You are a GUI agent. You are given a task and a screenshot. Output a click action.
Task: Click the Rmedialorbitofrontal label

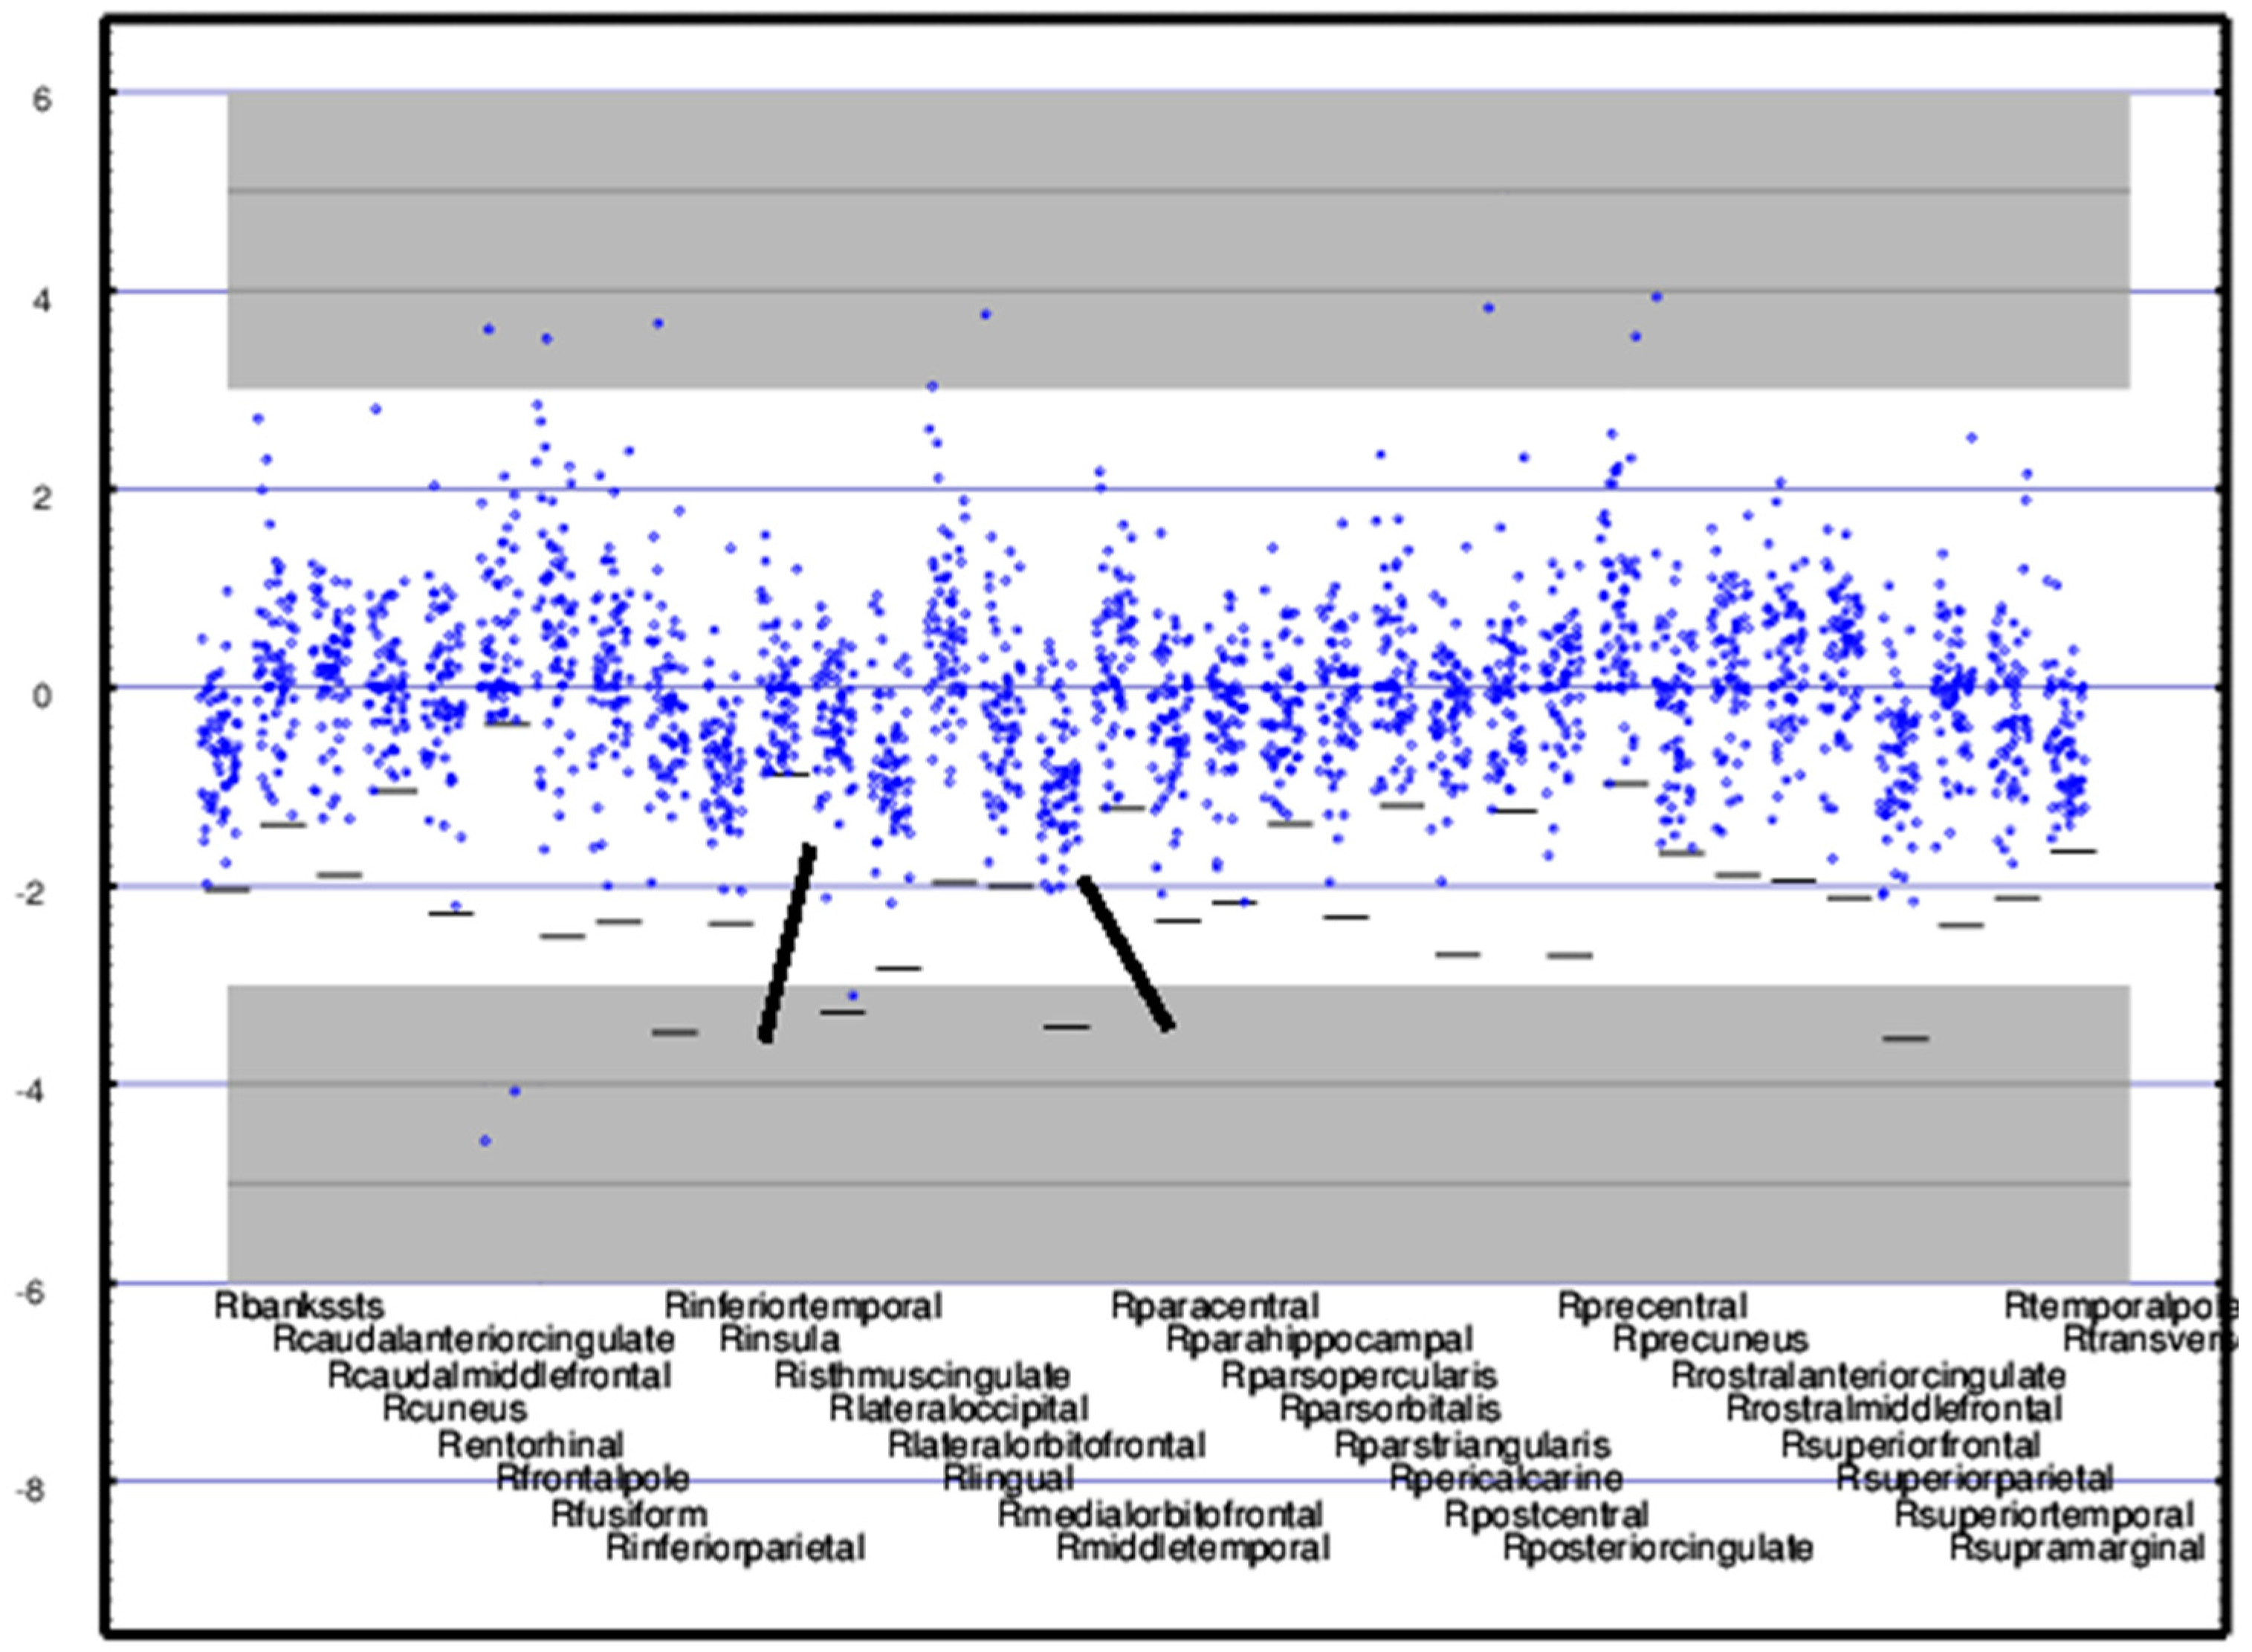pyautogui.click(x=1160, y=1514)
